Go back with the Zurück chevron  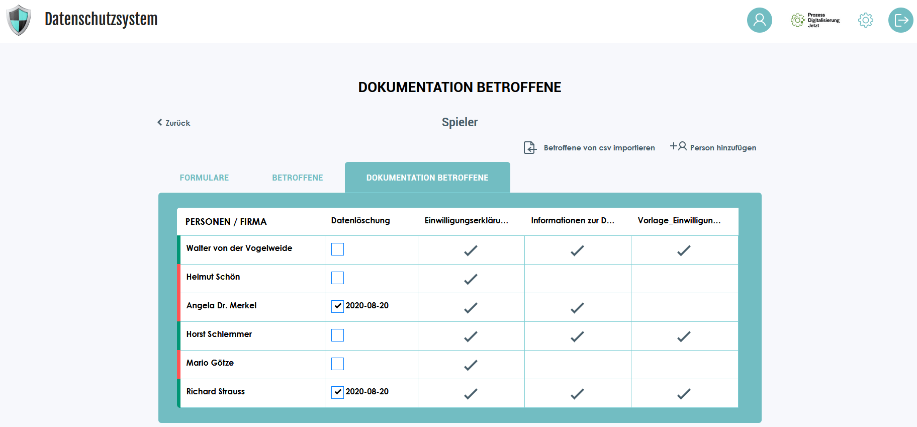(160, 122)
